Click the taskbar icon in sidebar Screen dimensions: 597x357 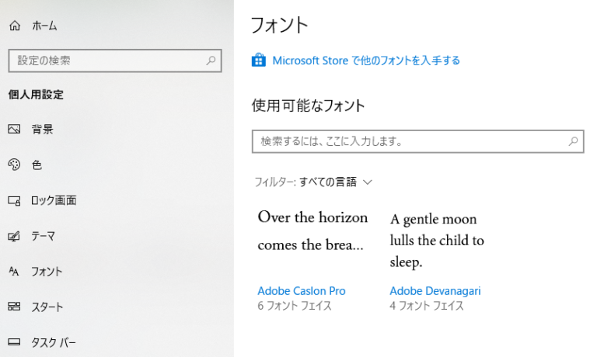tap(14, 342)
